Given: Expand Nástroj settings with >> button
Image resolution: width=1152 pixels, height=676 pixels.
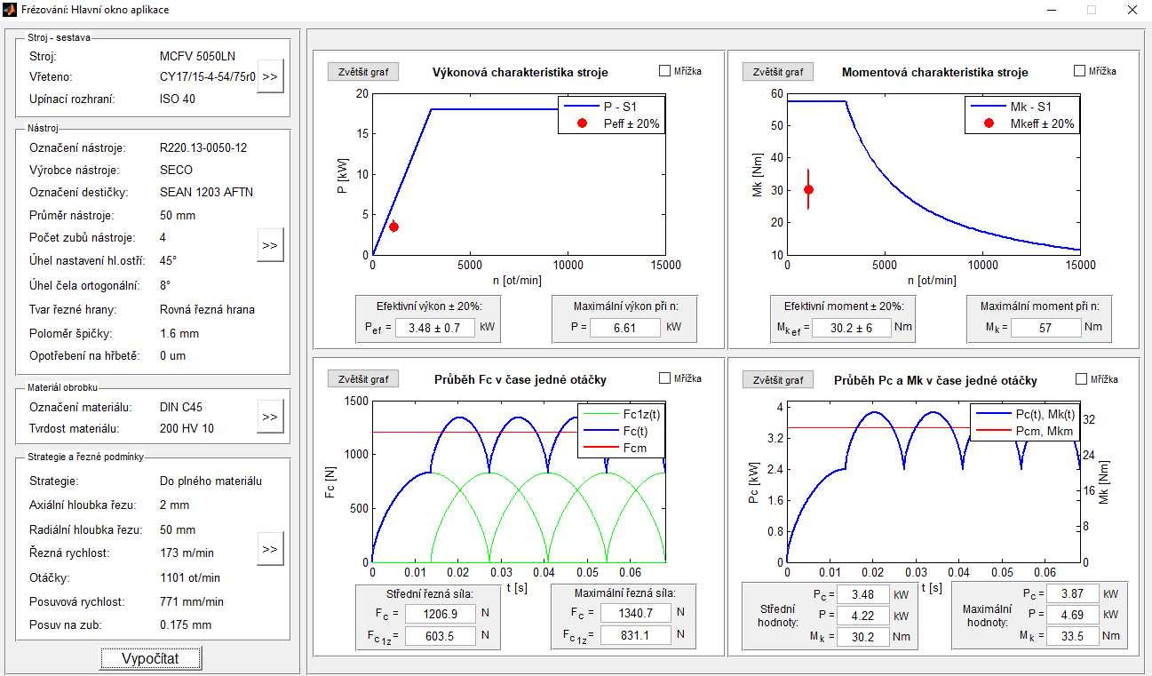Looking at the screenshot, I should click(x=270, y=244).
